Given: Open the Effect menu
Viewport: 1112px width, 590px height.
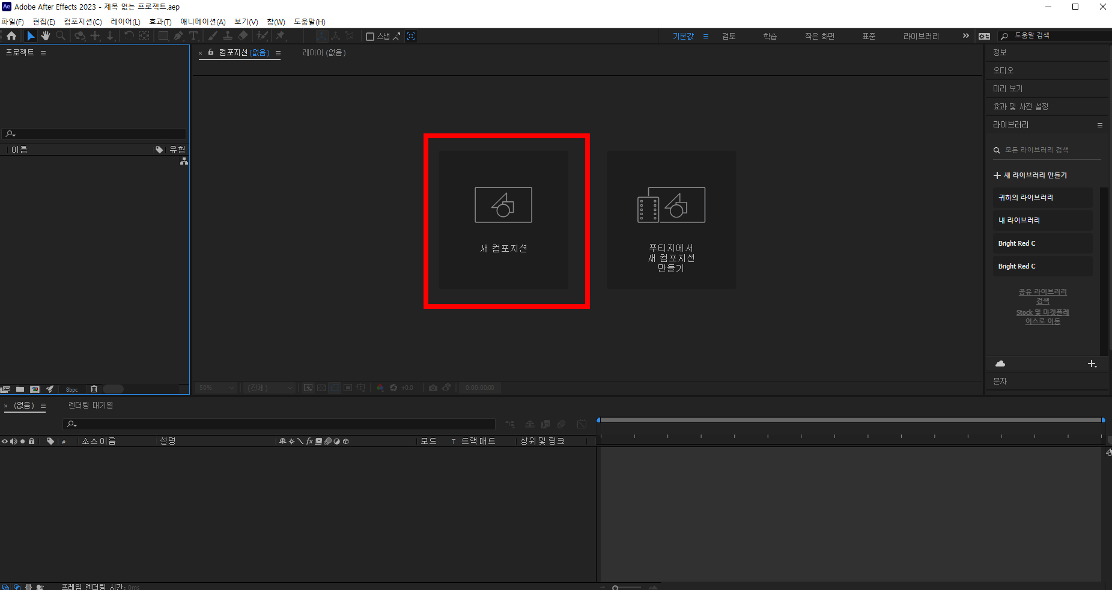Looking at the screenshot, I should coord(160,22).
